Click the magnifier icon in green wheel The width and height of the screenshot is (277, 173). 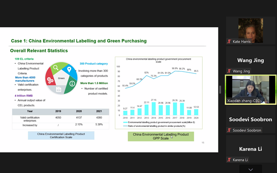[56, 68]
